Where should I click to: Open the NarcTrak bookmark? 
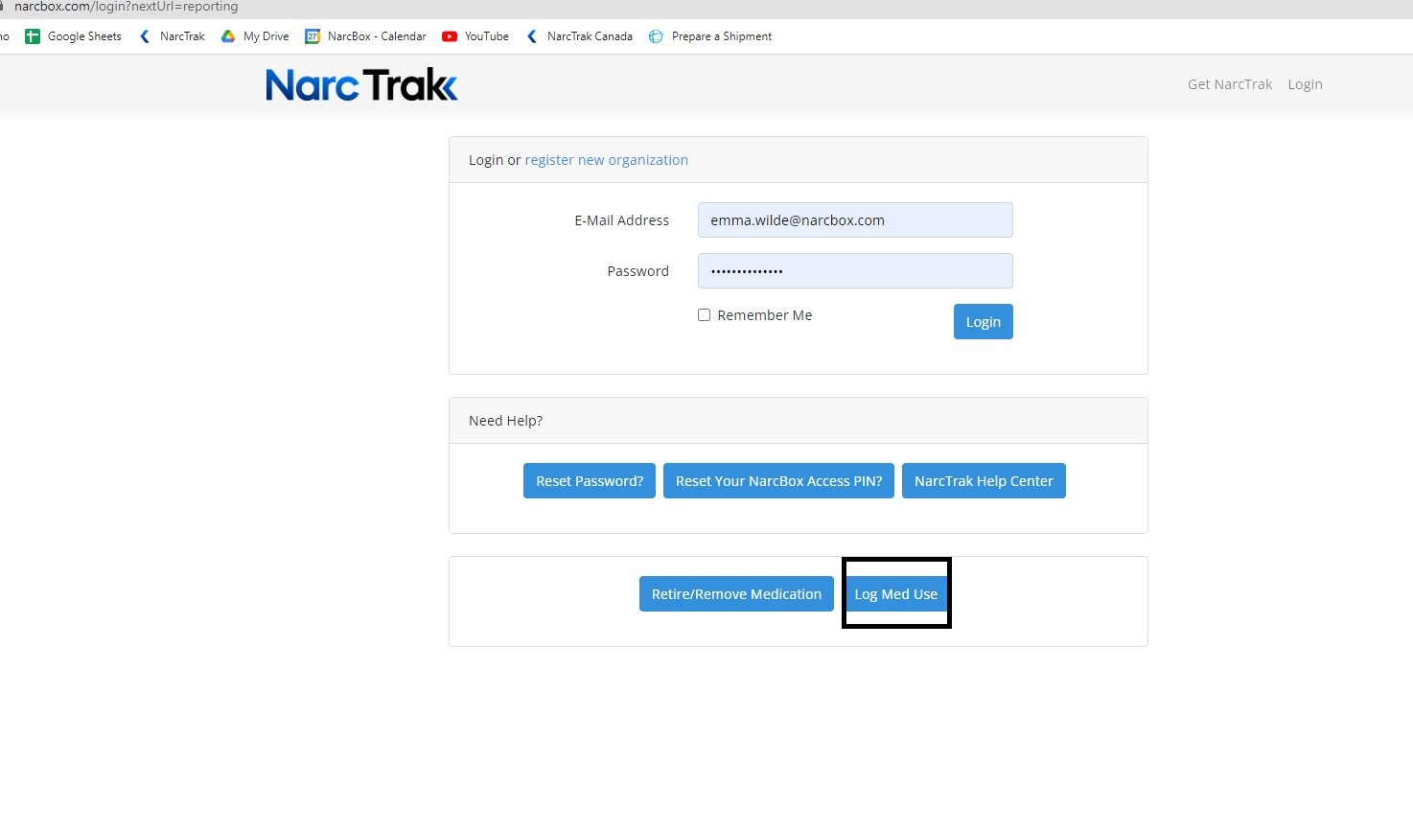click(173, 36)
